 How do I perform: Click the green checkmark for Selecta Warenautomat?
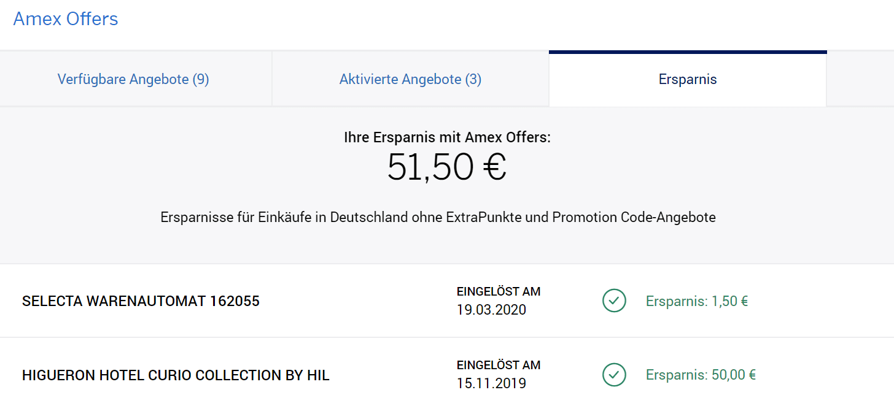614,301
